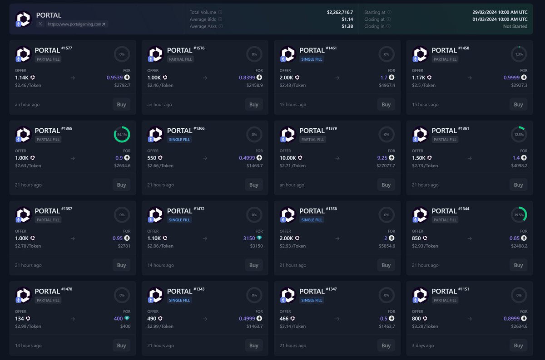Click the token icon next to 1.14K offer

[33, 78]
